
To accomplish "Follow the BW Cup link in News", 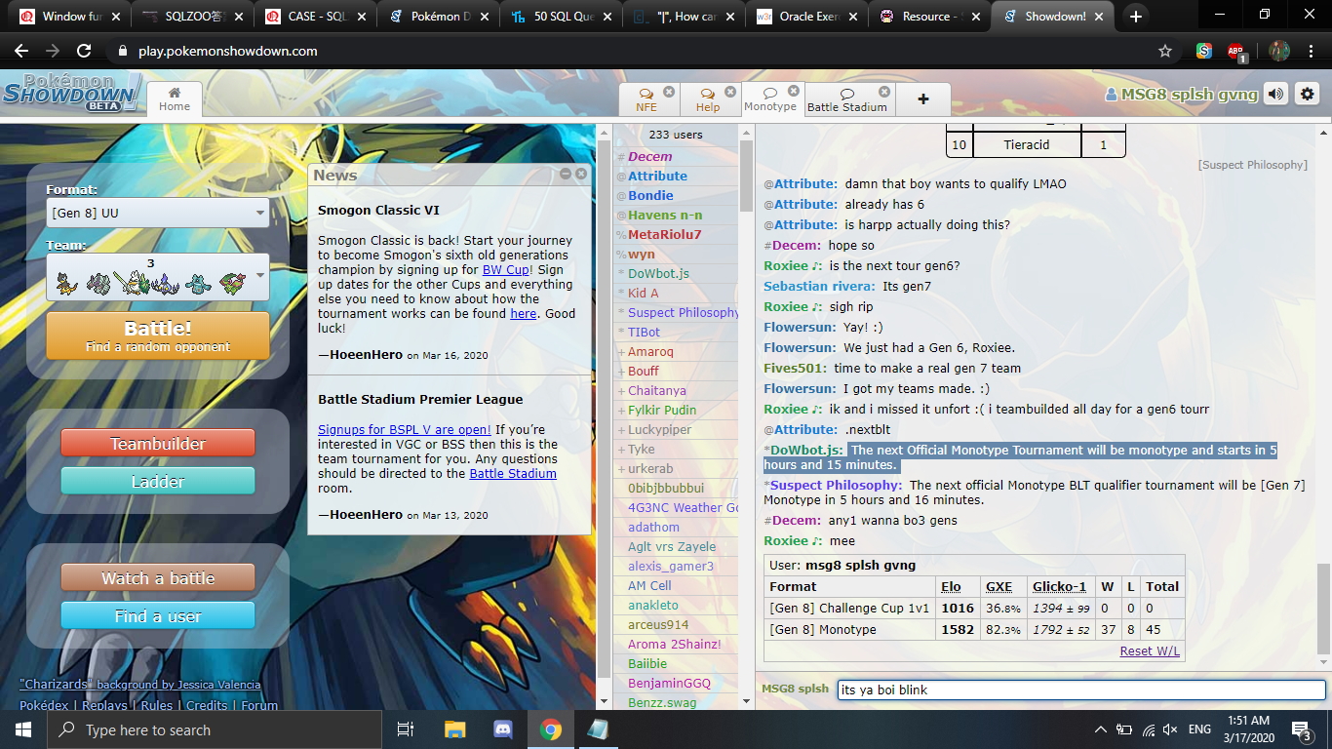I will [x=505, y=270].
